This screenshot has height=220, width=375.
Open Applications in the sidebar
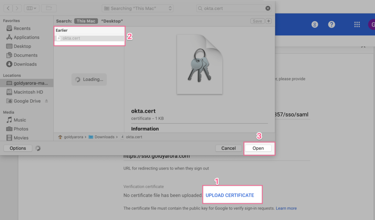pos(27,38)
